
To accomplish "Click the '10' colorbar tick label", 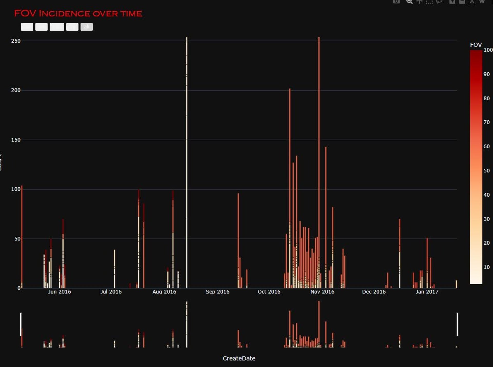I will pyautogui.click(x=487, y=267).
